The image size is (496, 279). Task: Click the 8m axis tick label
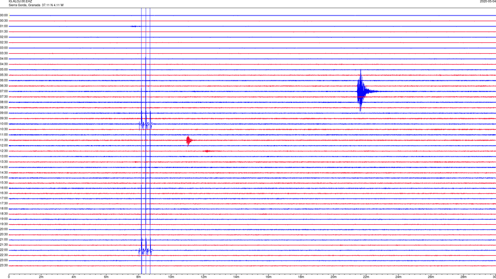click(x=138, y=277)
